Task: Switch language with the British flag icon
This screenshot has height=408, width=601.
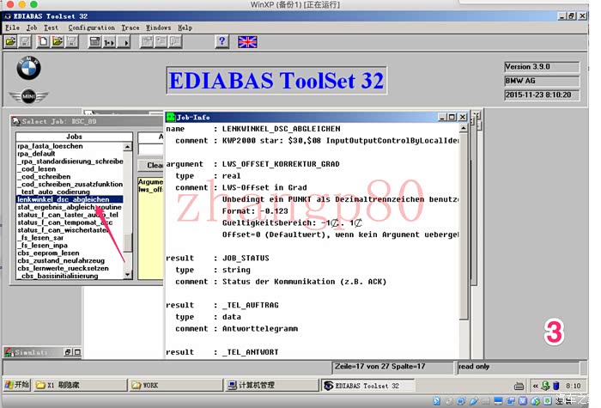Action: click(247, 42)
